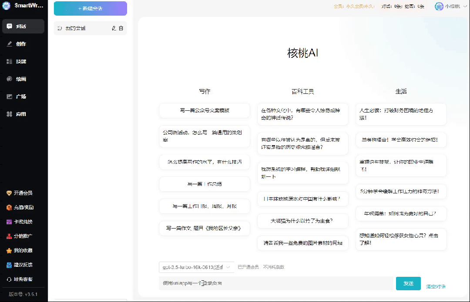Click the 版本号 v3.5.1 version text
The width and height of the screenshot is (470, 302).
tap(23, 294)
